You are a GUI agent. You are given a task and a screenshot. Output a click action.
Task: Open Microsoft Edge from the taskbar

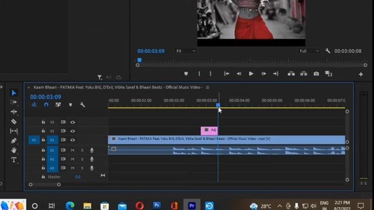pos(70,205)
